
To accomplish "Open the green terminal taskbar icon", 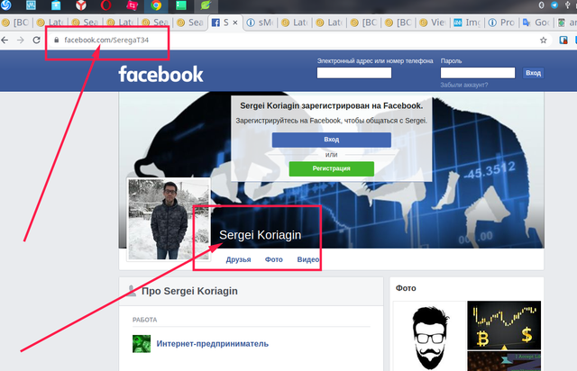I will click(181, 5).
